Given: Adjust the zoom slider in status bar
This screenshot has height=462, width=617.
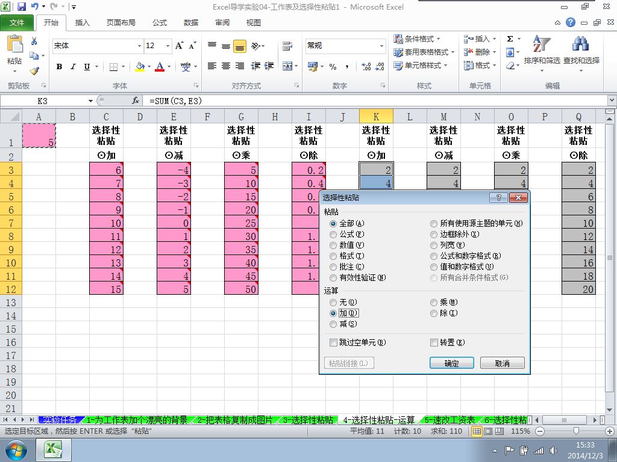Looking at the screenshot, I should coord(575,431).
